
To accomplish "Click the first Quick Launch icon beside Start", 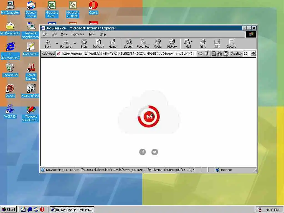I will click(x=23, y=210).
